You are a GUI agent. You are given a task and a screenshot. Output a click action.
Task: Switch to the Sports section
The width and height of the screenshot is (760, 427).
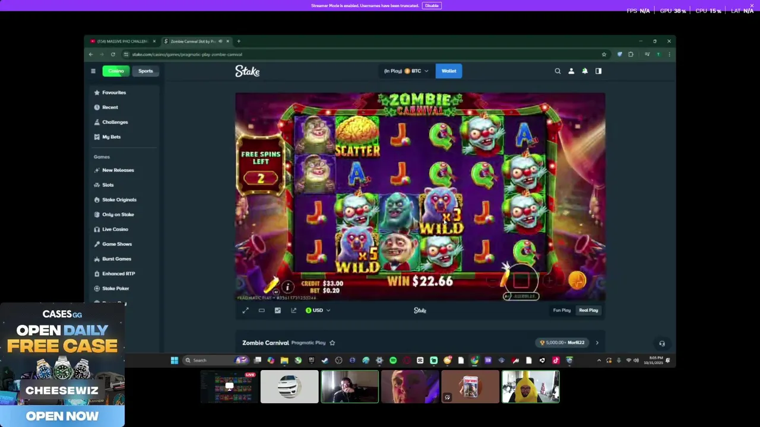point(145,71)
